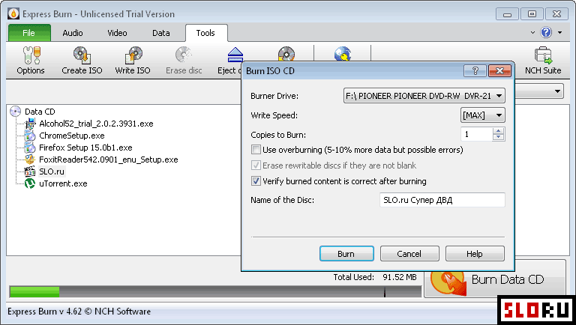Expand the small chevron beside help icon
The width and height of the screenshot is (576, 325).
coord(532,33)
